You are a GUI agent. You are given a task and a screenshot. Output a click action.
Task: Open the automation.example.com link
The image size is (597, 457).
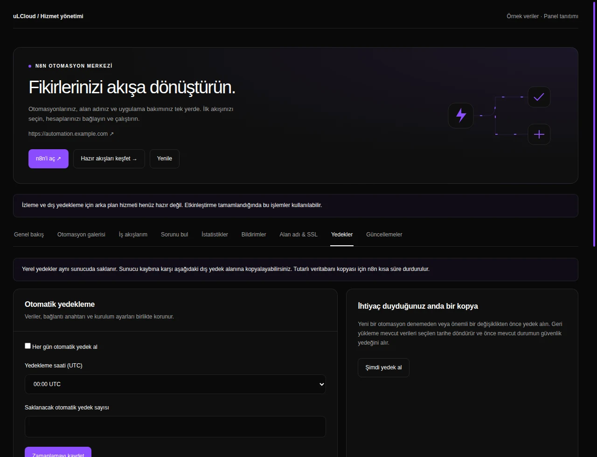tap(71, 134)
